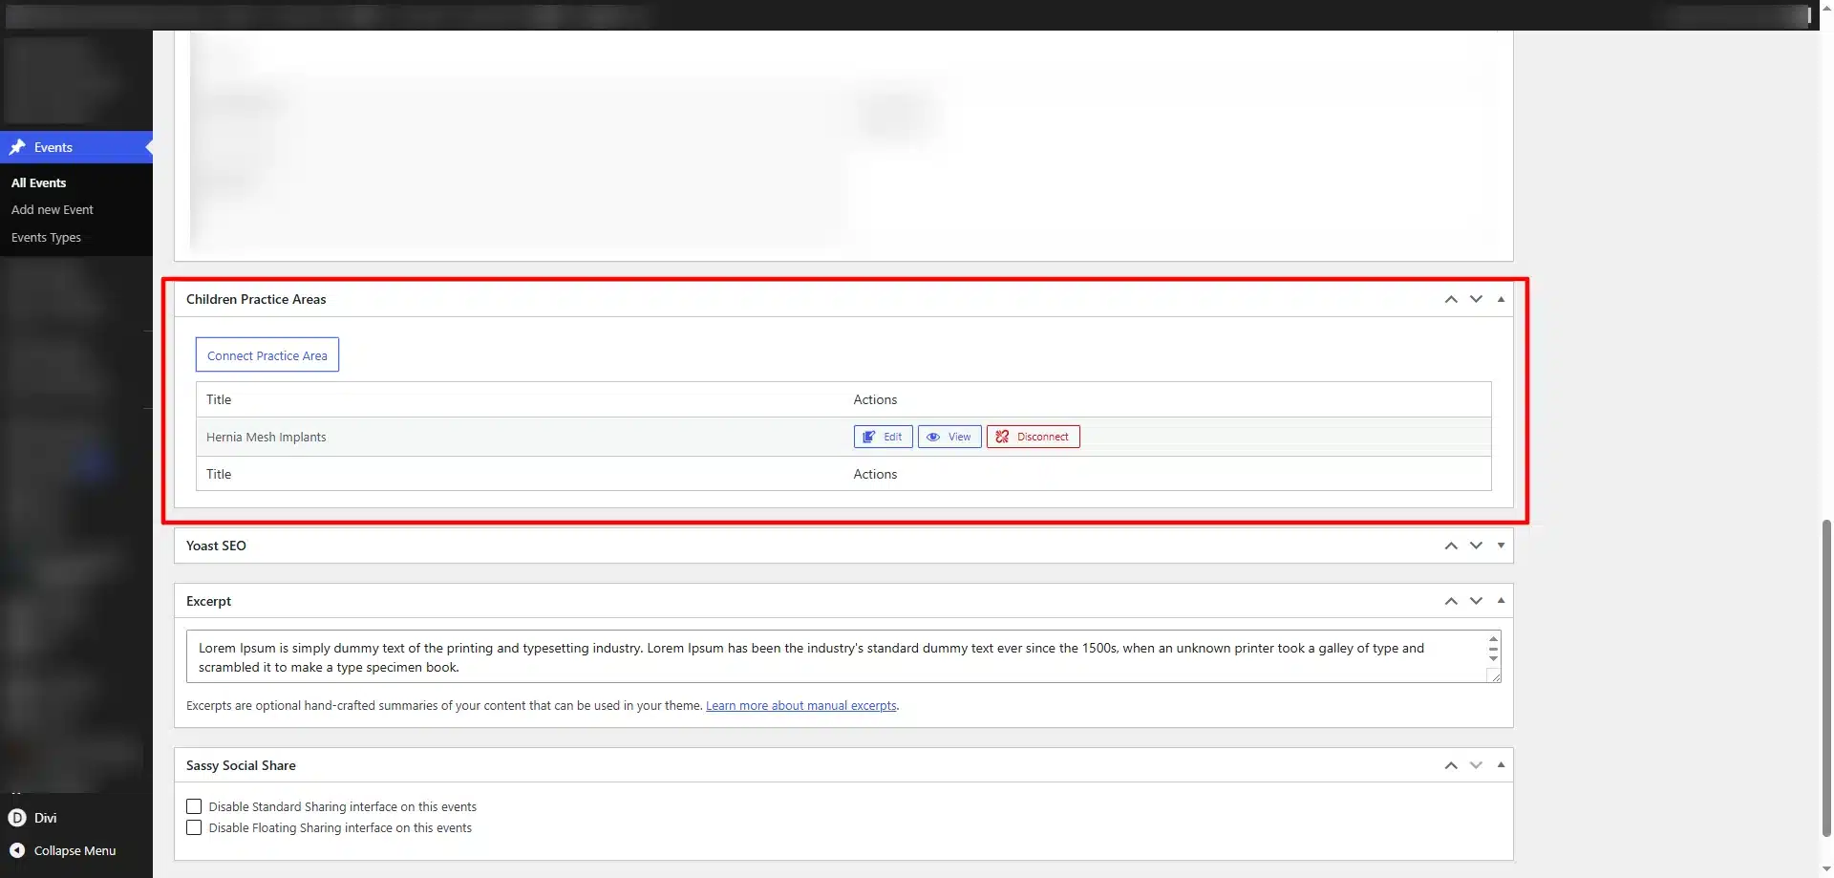Collapse the Excerpt panel
This screenshot has width=1834, height=878.
pos(1501,601)
